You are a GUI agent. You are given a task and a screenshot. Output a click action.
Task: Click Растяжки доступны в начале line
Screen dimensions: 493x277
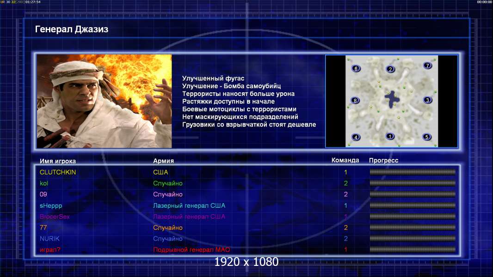[228, 101]
